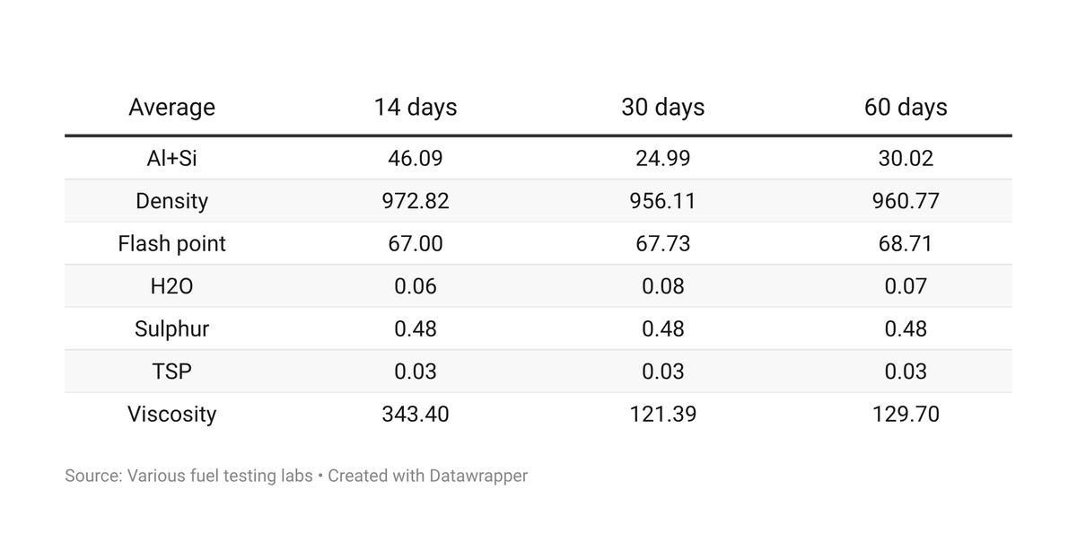Image resolution: width=1077 pixels, height=551 pixels.
Task: Select the 129.70 Viscosity cell
Action: [906, 414]
